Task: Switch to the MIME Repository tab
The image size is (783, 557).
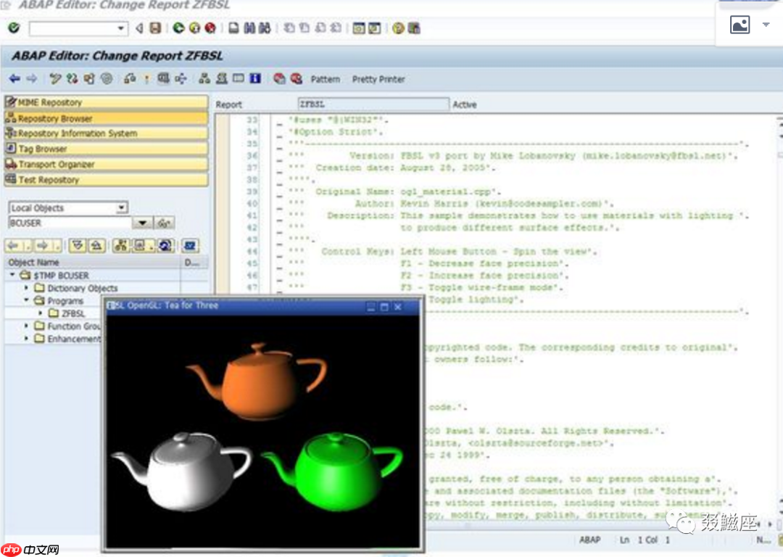Action: point(106,102)
